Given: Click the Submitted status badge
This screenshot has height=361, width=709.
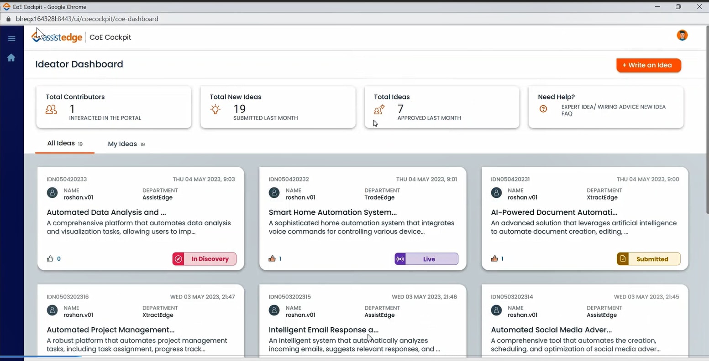Looking at the screenshot, I should [649, 259].
